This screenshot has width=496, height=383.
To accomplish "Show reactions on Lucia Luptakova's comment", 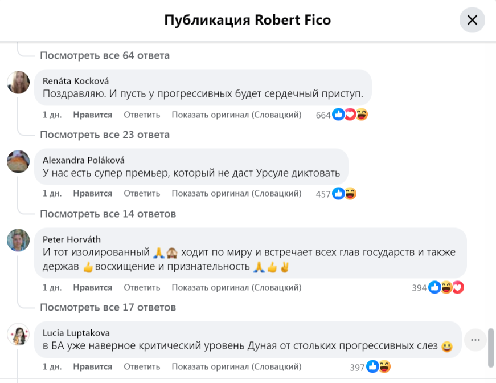I will coord(378,366).
